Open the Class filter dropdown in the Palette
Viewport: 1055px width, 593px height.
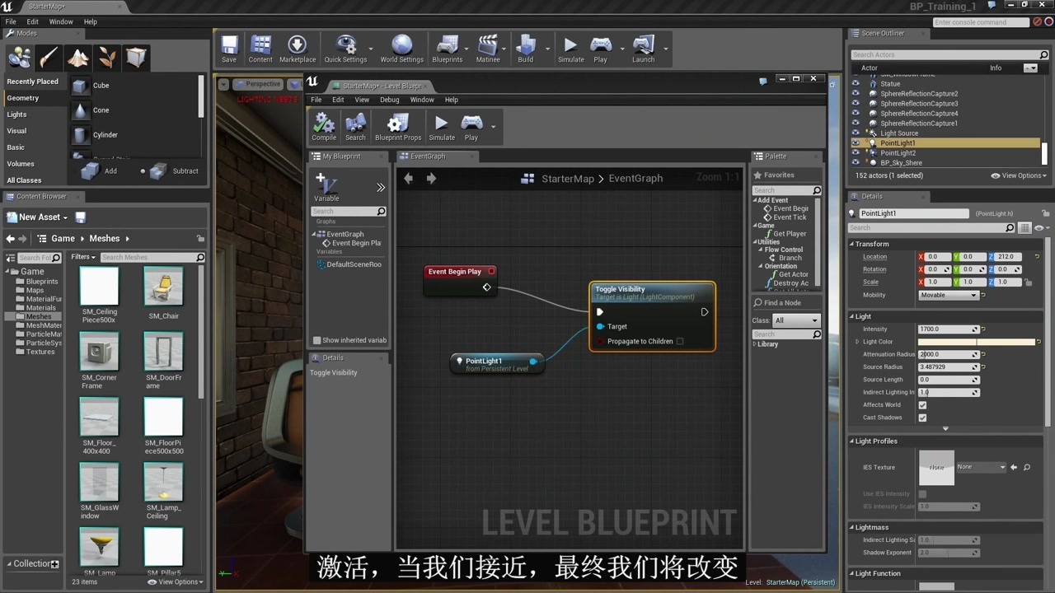click(796, 320)
